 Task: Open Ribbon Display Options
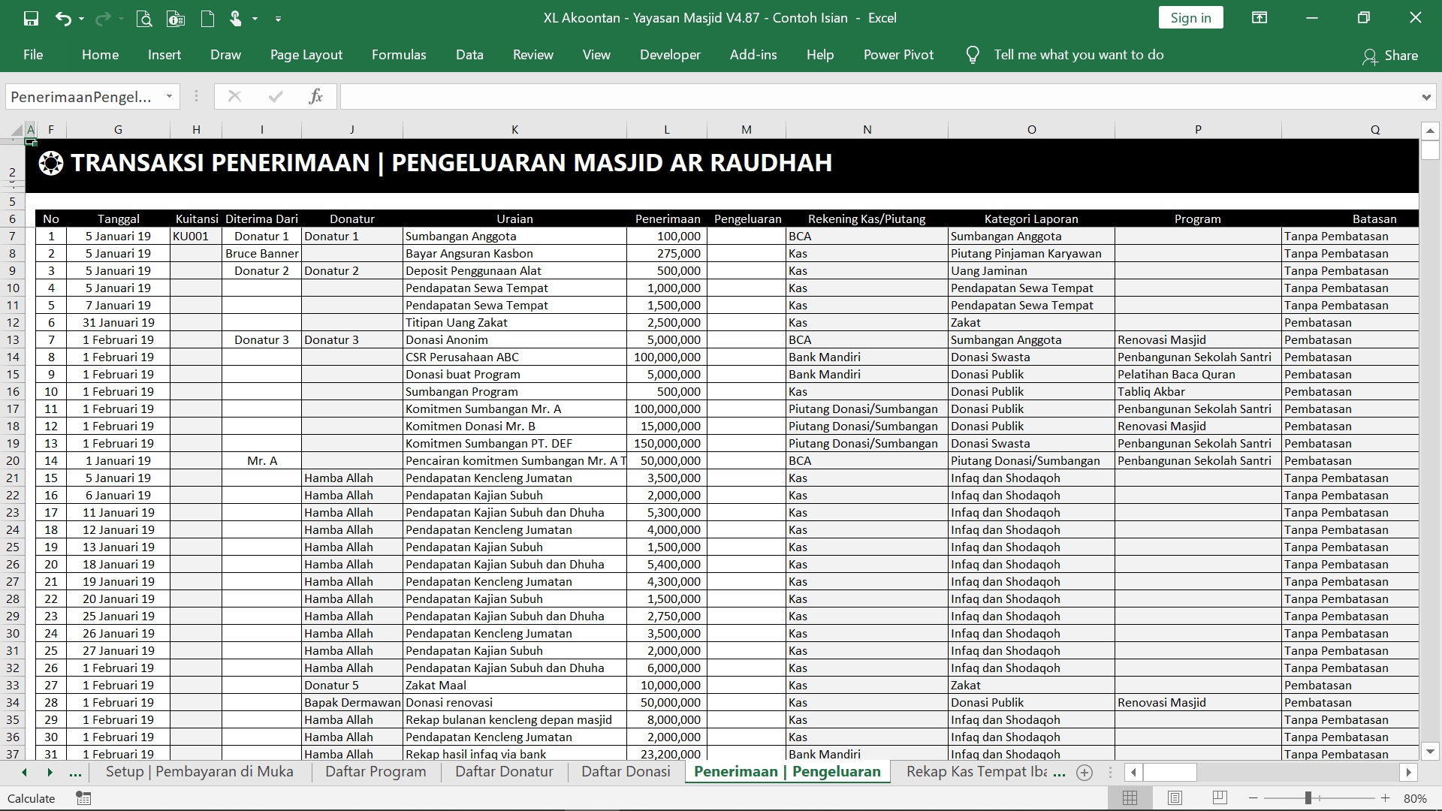[1259, 18]
